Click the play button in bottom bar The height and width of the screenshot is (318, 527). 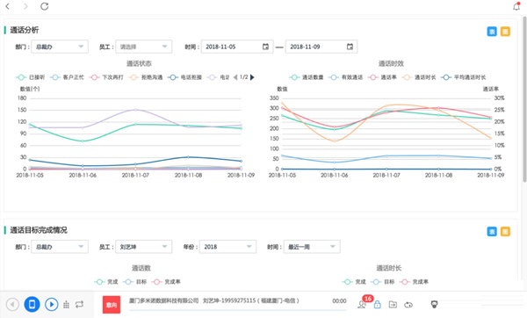click(x=52, y=305)
